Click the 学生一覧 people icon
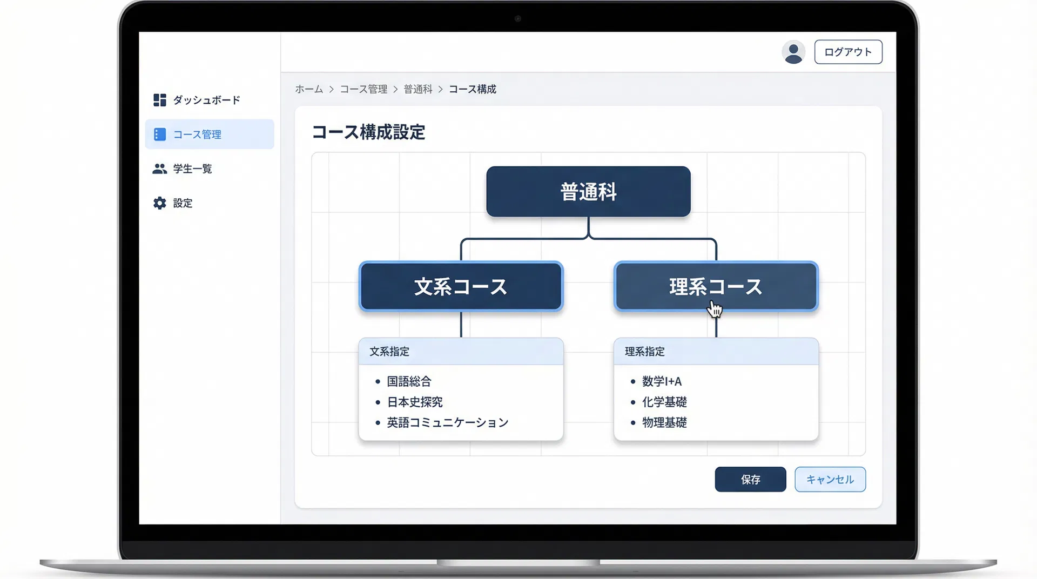Image resolution: width=1037 pixels, height=579 pixels. pos(159,168)
